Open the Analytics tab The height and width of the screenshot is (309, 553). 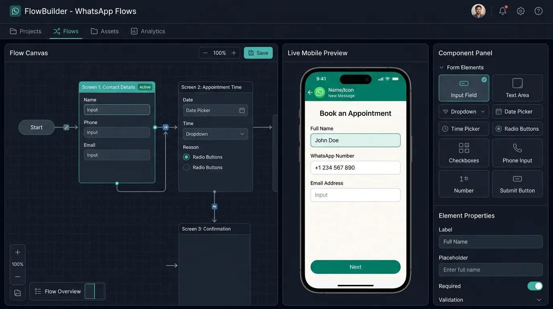click(148, 31)
